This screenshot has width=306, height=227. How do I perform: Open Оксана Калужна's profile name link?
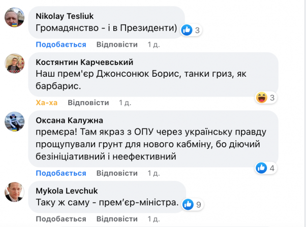70,120
